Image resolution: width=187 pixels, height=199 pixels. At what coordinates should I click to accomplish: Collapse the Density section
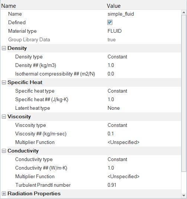[4, 48]
